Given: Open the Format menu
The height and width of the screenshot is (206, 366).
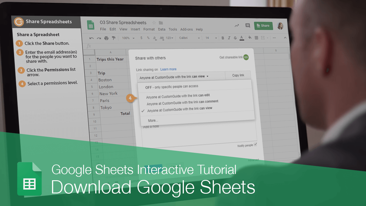Looking at the screenshot, I should pyautogui.click(x=149, y=29).
